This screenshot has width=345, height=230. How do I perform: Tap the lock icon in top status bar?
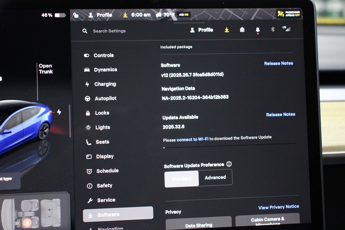[x=76, y=15]
